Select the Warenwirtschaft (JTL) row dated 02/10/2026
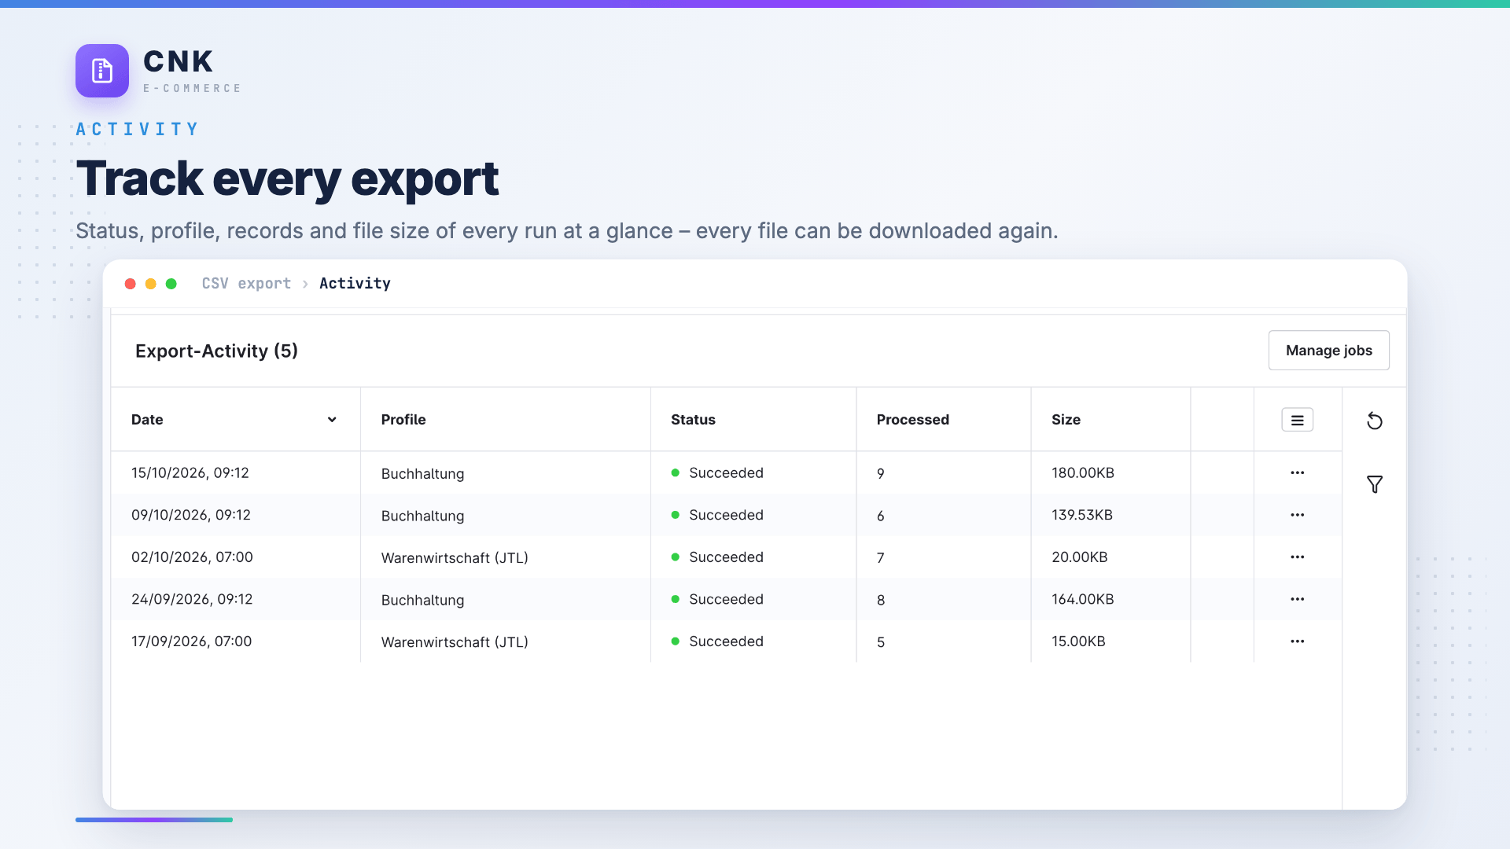Image resolution: width=1510 pixels, height=849 pixels. 726,557
